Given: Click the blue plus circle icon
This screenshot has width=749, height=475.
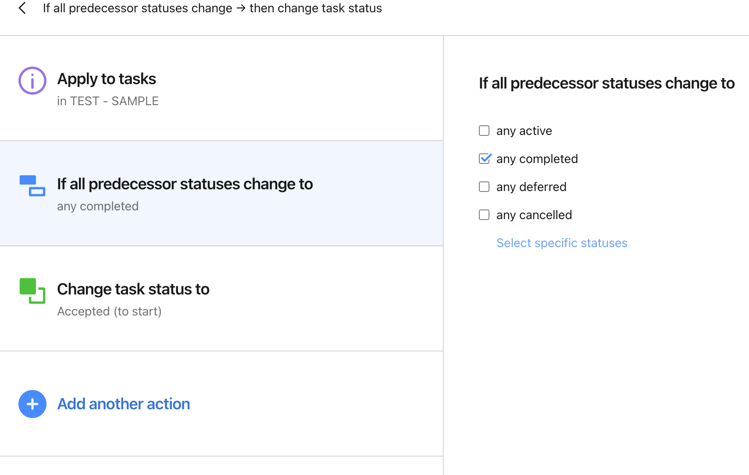Looking at the screenshot, I should click(x=32, y=404).
